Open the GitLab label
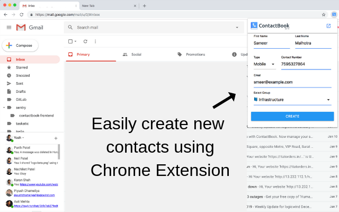Image resolution: width=339 pixels, height=212 pixels. [x=21, y=100]
